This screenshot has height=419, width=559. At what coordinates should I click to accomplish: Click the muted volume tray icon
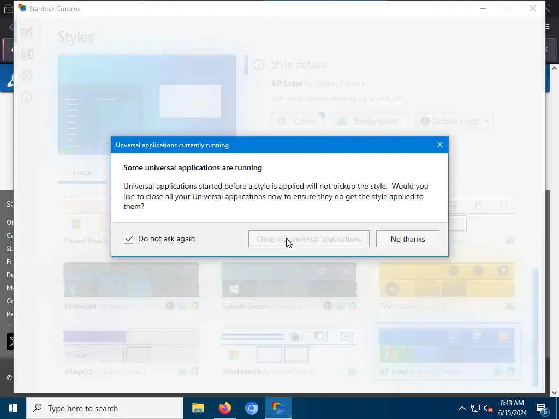click(x=489, y=408)
